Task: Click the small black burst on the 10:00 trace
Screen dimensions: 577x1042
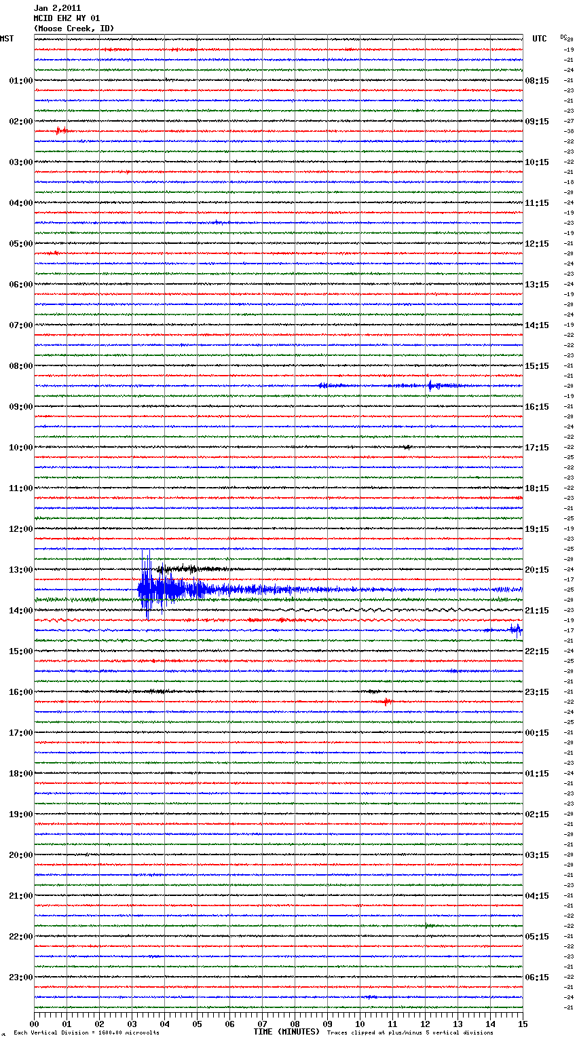Action: click(x=406, y=447)
